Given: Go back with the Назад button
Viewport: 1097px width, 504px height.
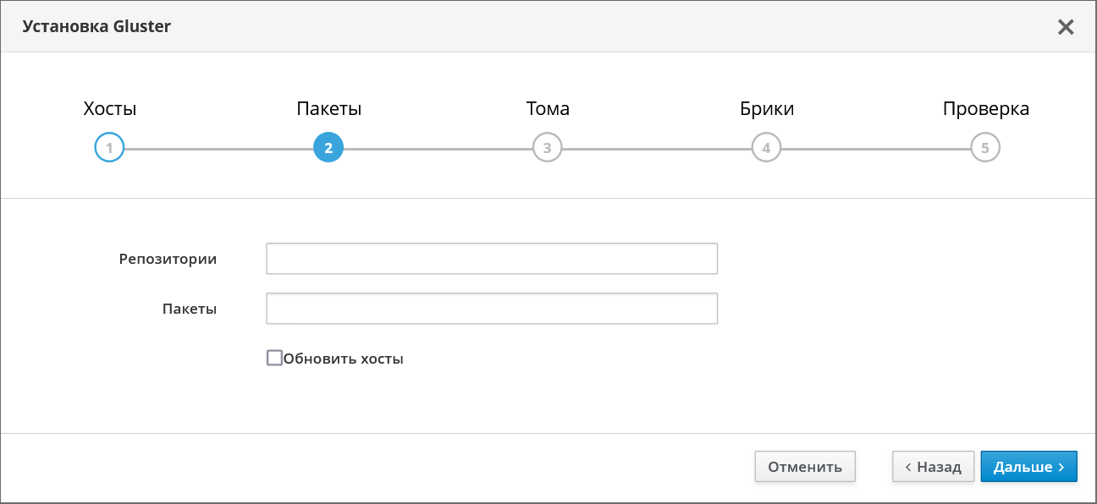Looking at the screenshot, I should tap(934, 467).
